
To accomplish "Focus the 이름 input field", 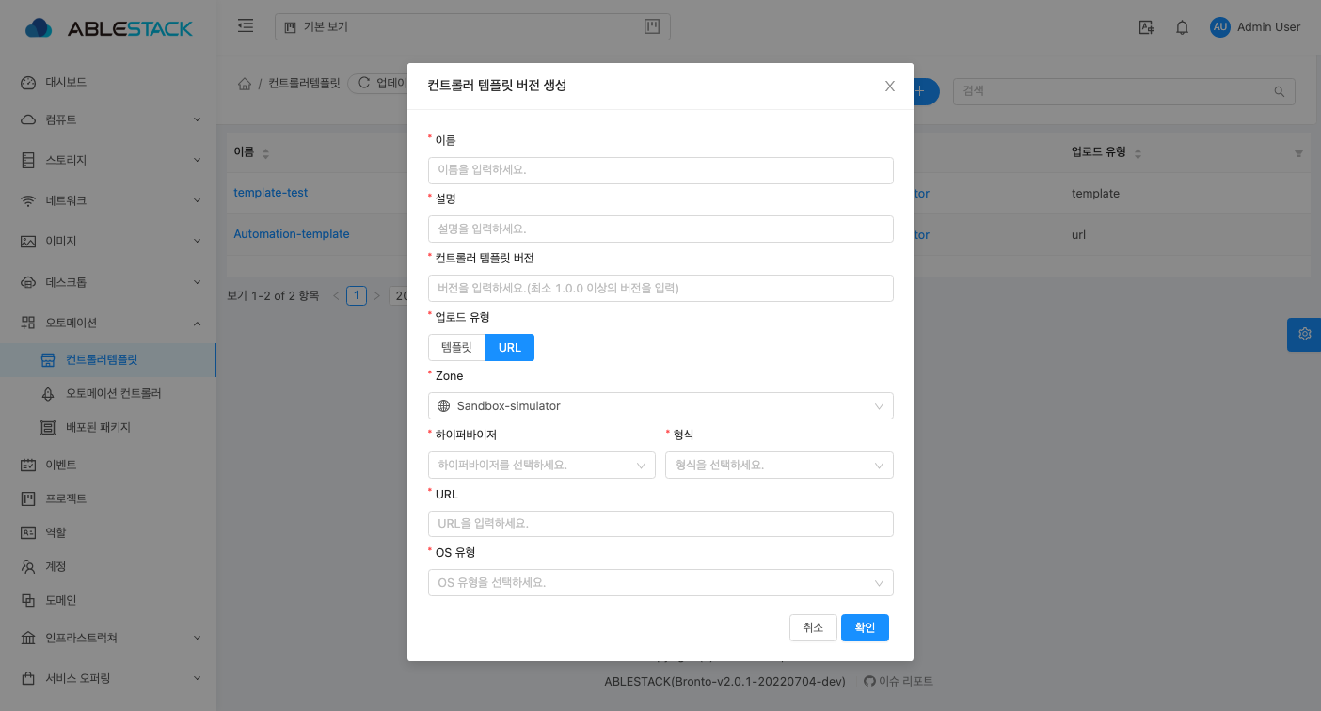I will click(660, 170).
